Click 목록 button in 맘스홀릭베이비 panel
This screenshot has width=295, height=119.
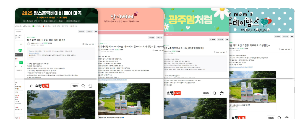96,31
